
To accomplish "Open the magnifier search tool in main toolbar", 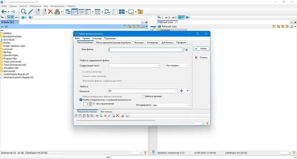I will (23, 12).
